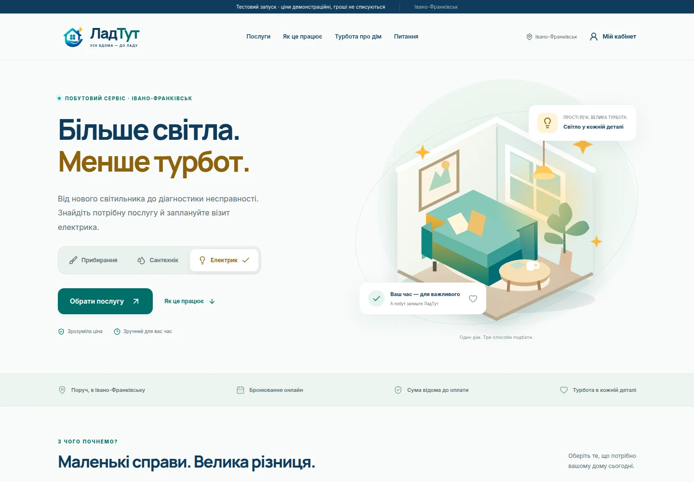Click the shield icon next to Зрозуміла ціна
The height and width of the screenshot is (482, 694).
click(x=61, y=332)
